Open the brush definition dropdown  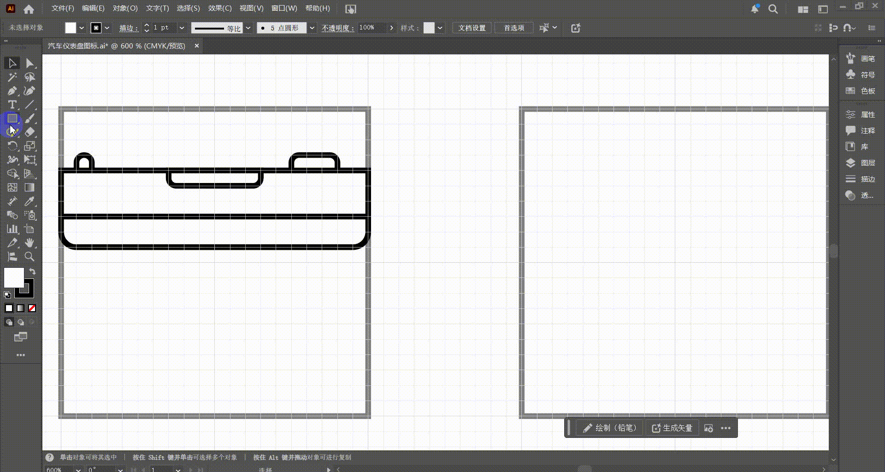point(312,28)
